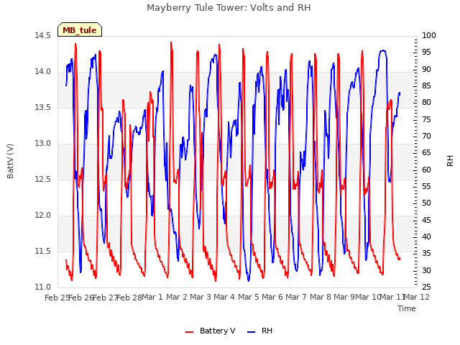The height and width of the screenshot is (345, 460).
Task: Click the 'Mar 12' date label
Action: pos(417,297)
